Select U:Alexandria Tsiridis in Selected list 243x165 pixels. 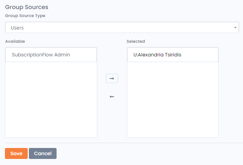tap(173, 55)
